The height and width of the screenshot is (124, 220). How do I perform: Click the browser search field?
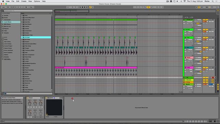tap(28, 11)
